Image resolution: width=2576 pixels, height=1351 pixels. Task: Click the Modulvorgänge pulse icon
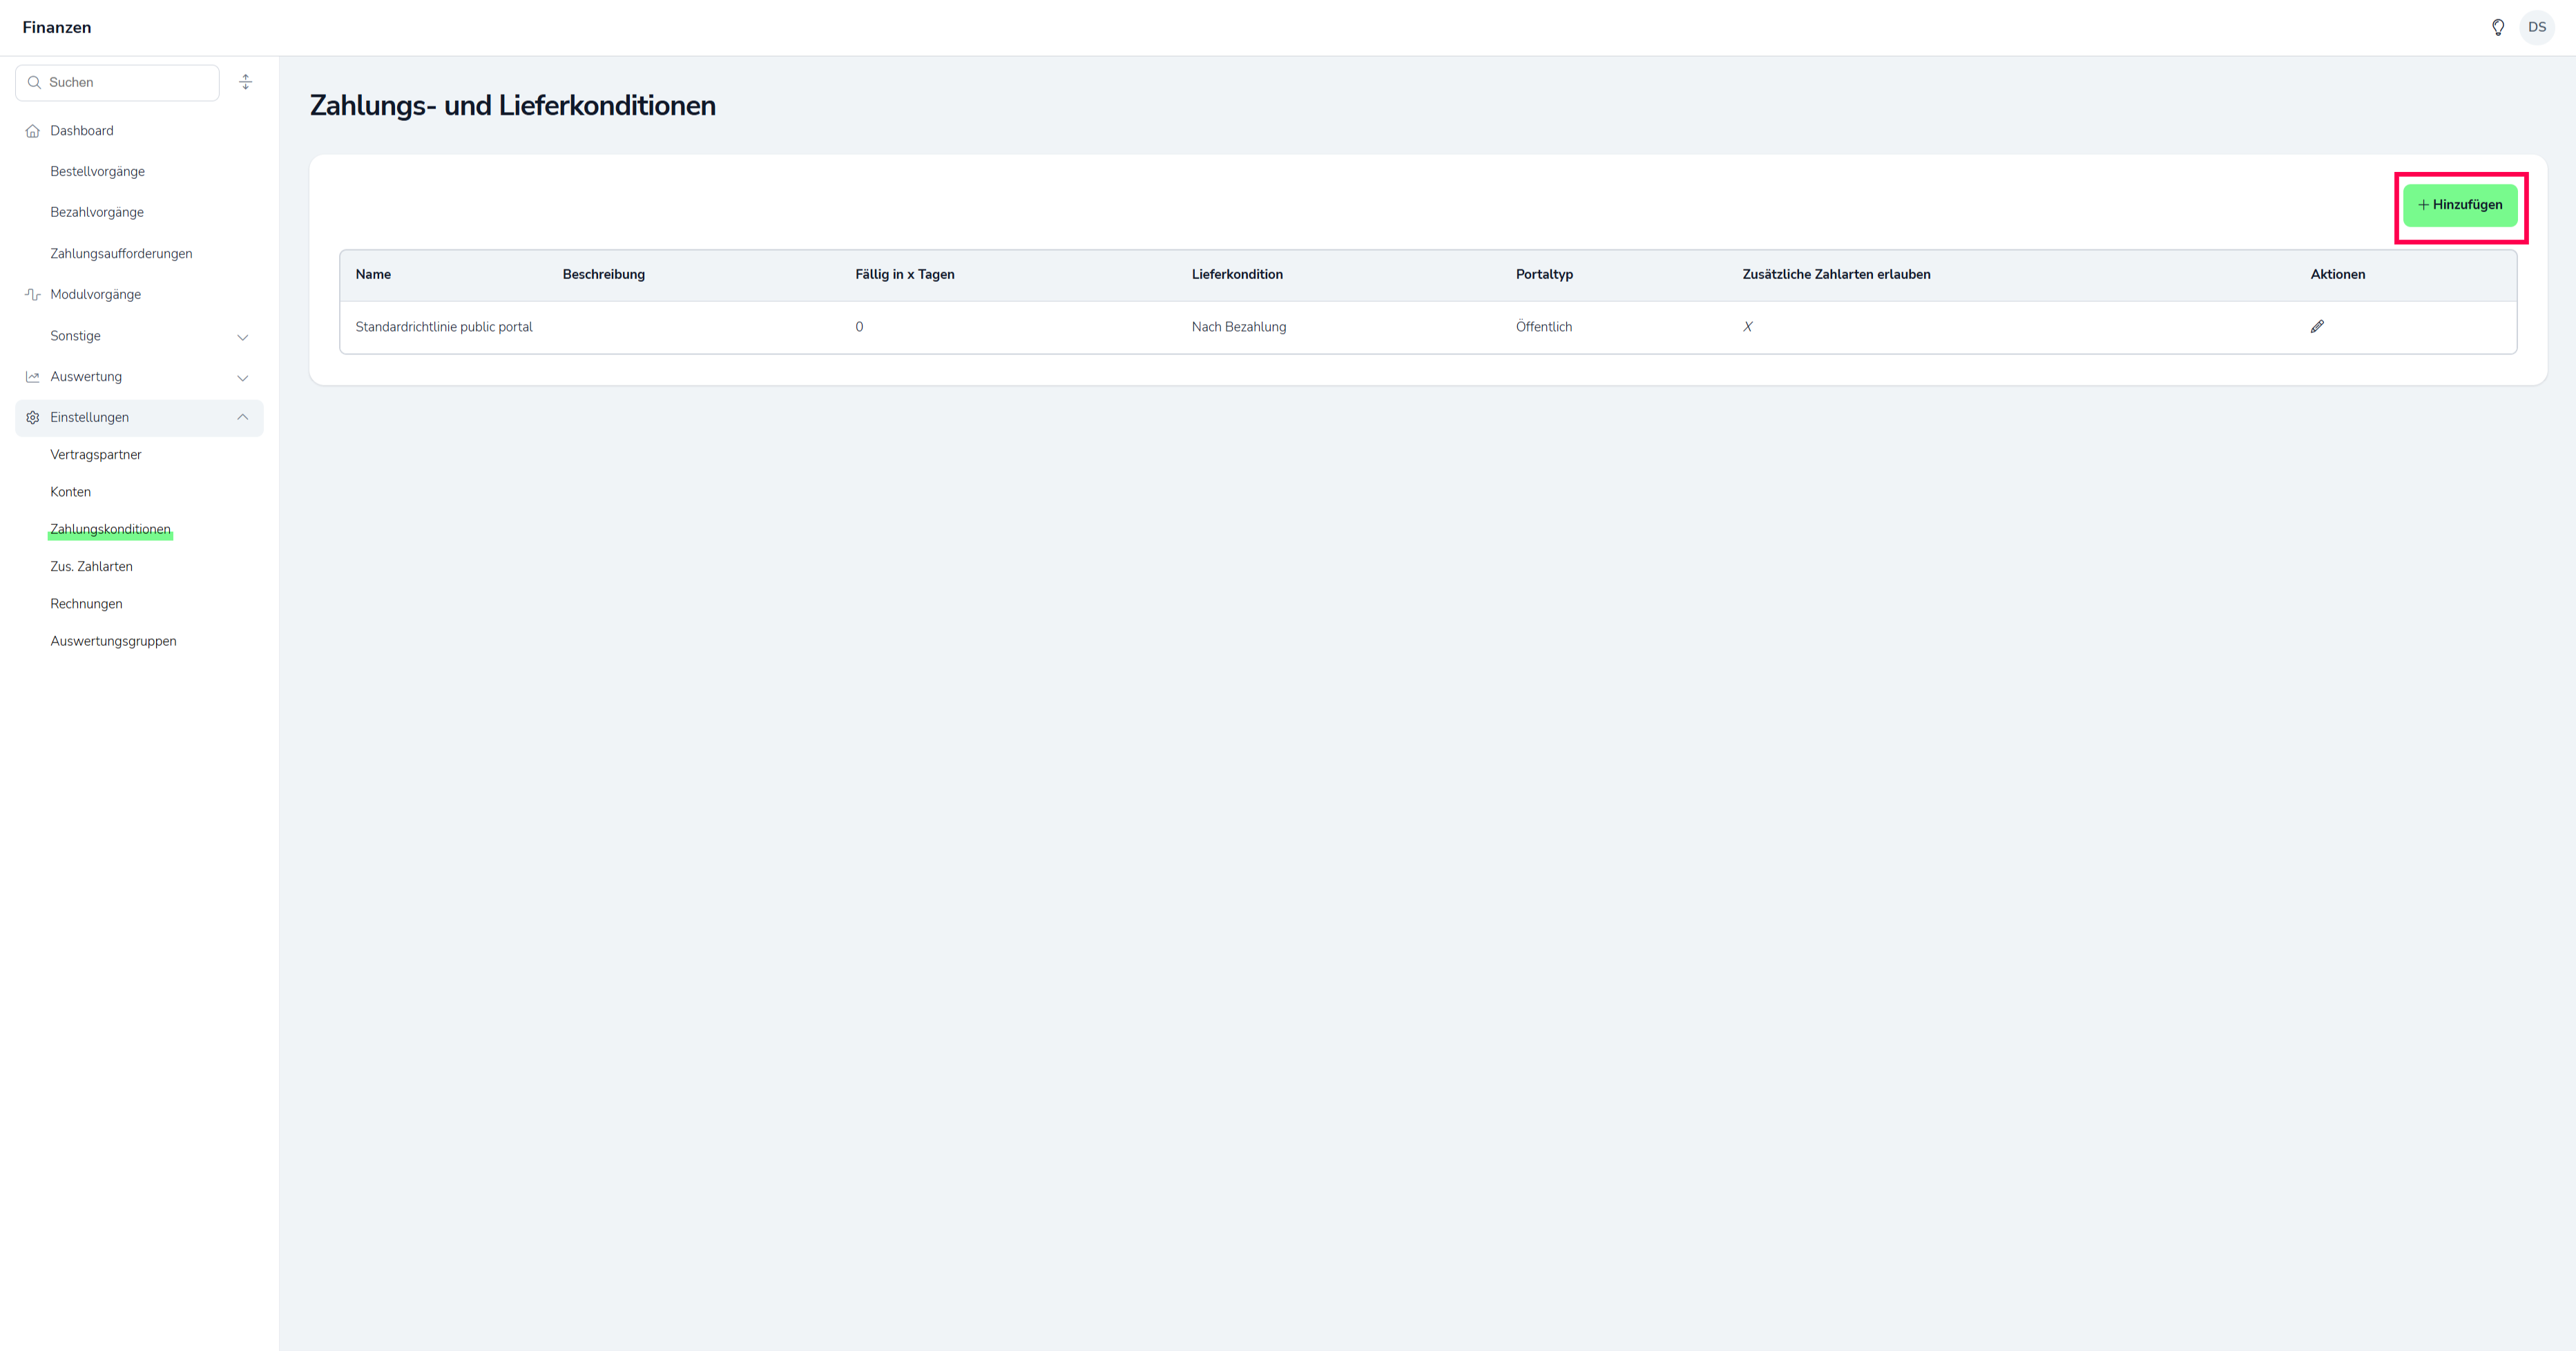pos(33,294)
